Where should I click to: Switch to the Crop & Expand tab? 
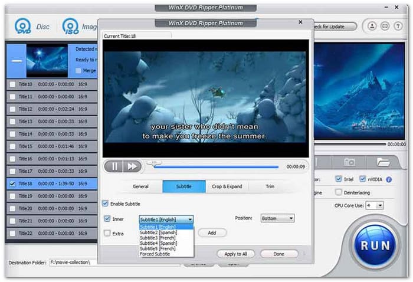point(227,186)
